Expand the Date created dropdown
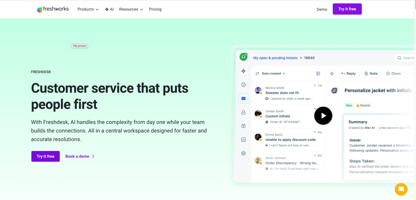 coord(273,74)
